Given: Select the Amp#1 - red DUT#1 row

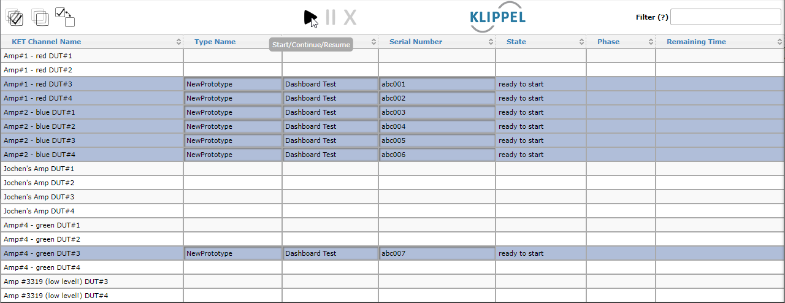Looking at the screenshot, I should click(x=392, y=56).
